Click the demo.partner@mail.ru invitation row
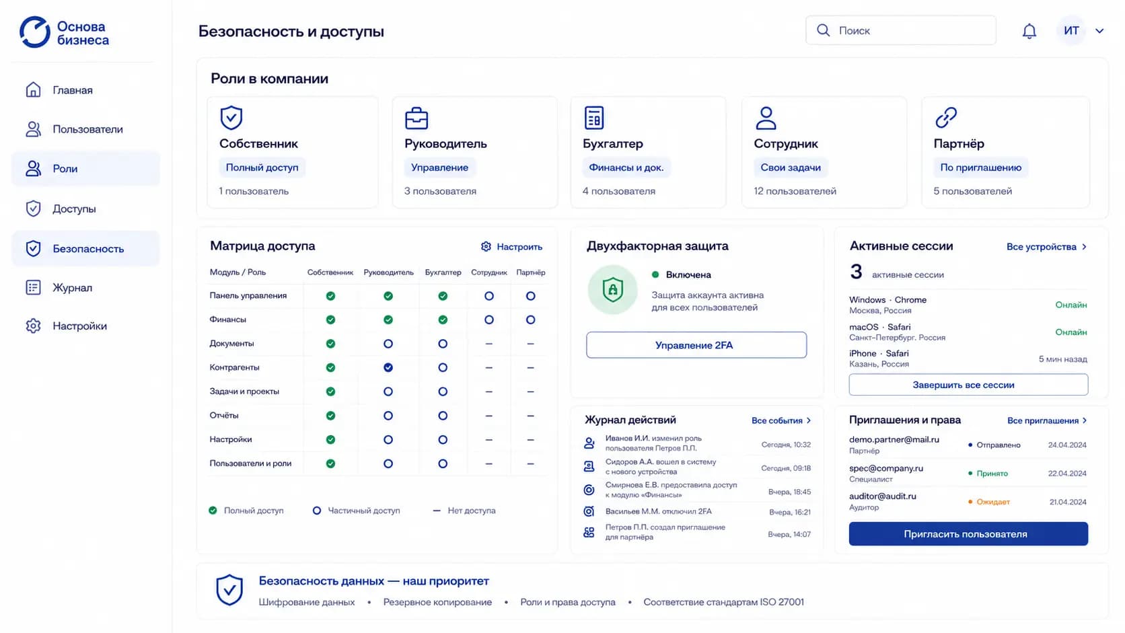 [x=968, y=445]
